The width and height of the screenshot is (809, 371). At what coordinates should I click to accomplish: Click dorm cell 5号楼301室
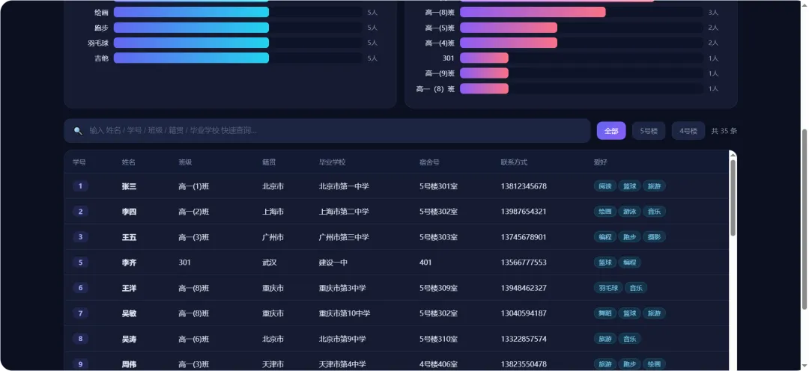438,186
